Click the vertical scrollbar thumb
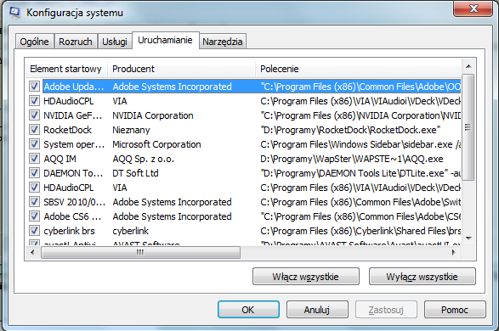499x331 pixels. (x=468, y=127)
